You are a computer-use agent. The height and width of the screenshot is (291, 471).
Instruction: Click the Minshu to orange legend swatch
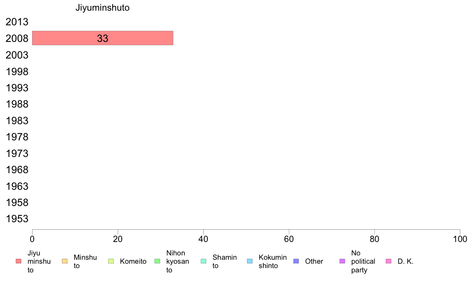coord(65,261)
